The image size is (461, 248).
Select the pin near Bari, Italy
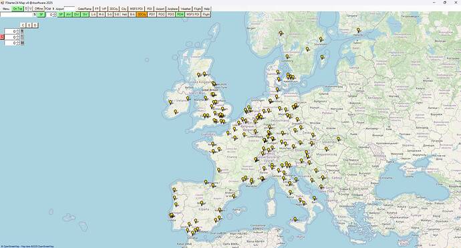[x=314, y=198]
